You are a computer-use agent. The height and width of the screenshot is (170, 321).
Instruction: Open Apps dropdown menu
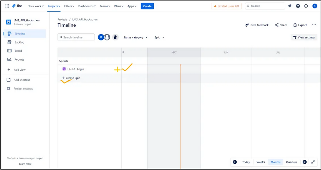132,6
